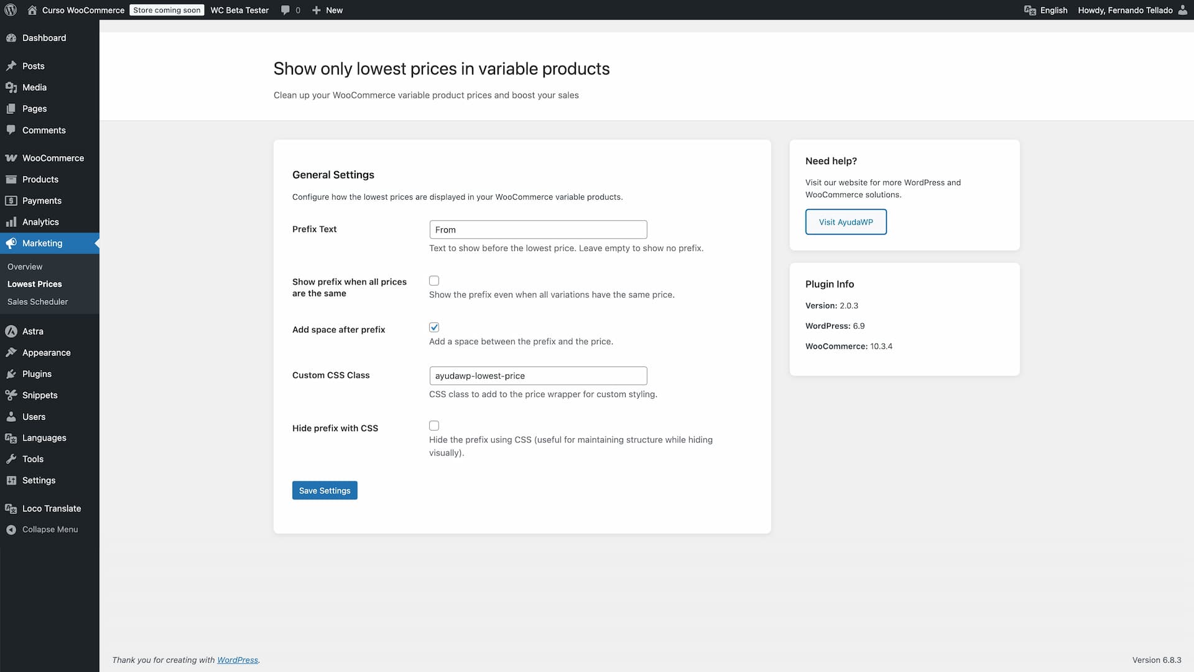Visit AyudaWP via its button
Viewport: 1194px width, 672px height.
pyautogui.click(x=846, y=222)
